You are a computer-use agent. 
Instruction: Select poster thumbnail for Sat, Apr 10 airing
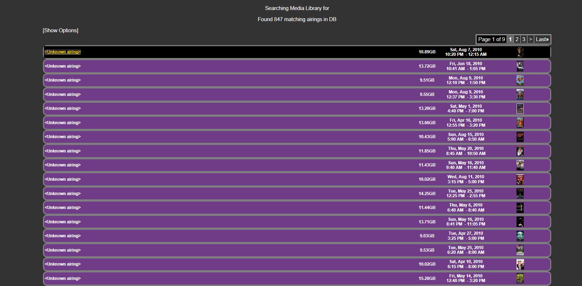520,264
